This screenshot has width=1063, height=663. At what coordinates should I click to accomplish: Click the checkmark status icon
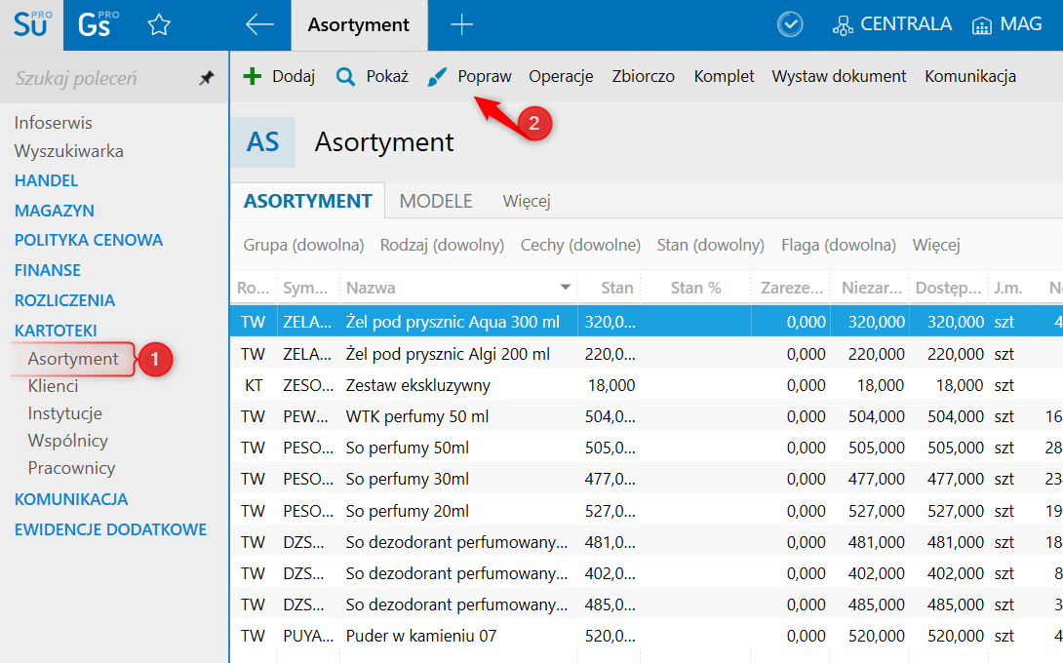790,25
